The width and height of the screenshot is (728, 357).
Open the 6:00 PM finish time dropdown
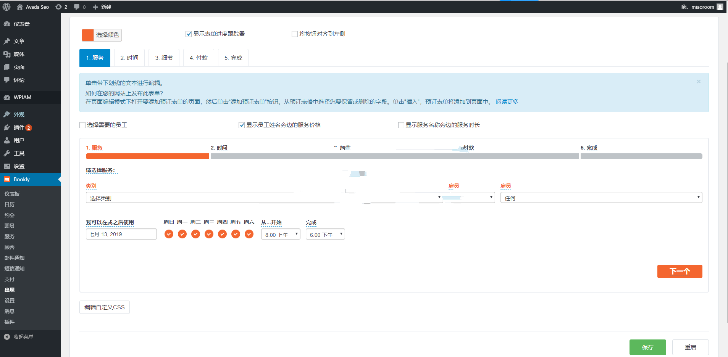pos(325,234)
